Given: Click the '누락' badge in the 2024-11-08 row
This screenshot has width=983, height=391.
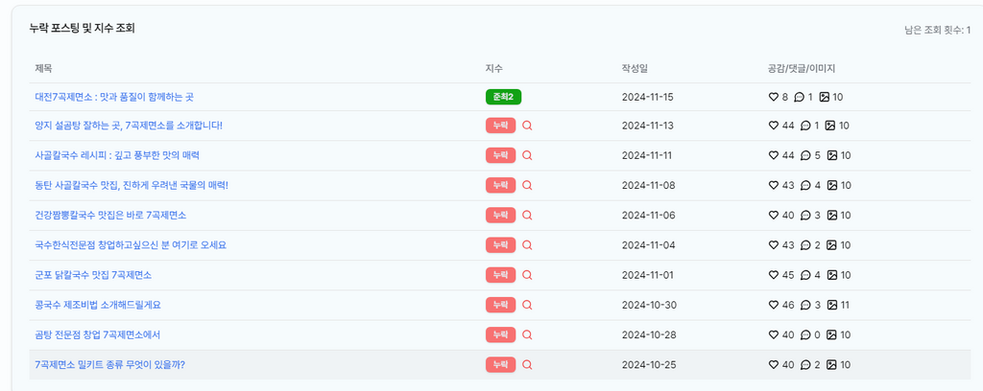Looking at the screenshot, I should [500, 185].
